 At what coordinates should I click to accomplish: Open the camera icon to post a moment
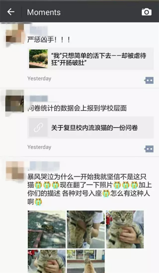[146, 12]
